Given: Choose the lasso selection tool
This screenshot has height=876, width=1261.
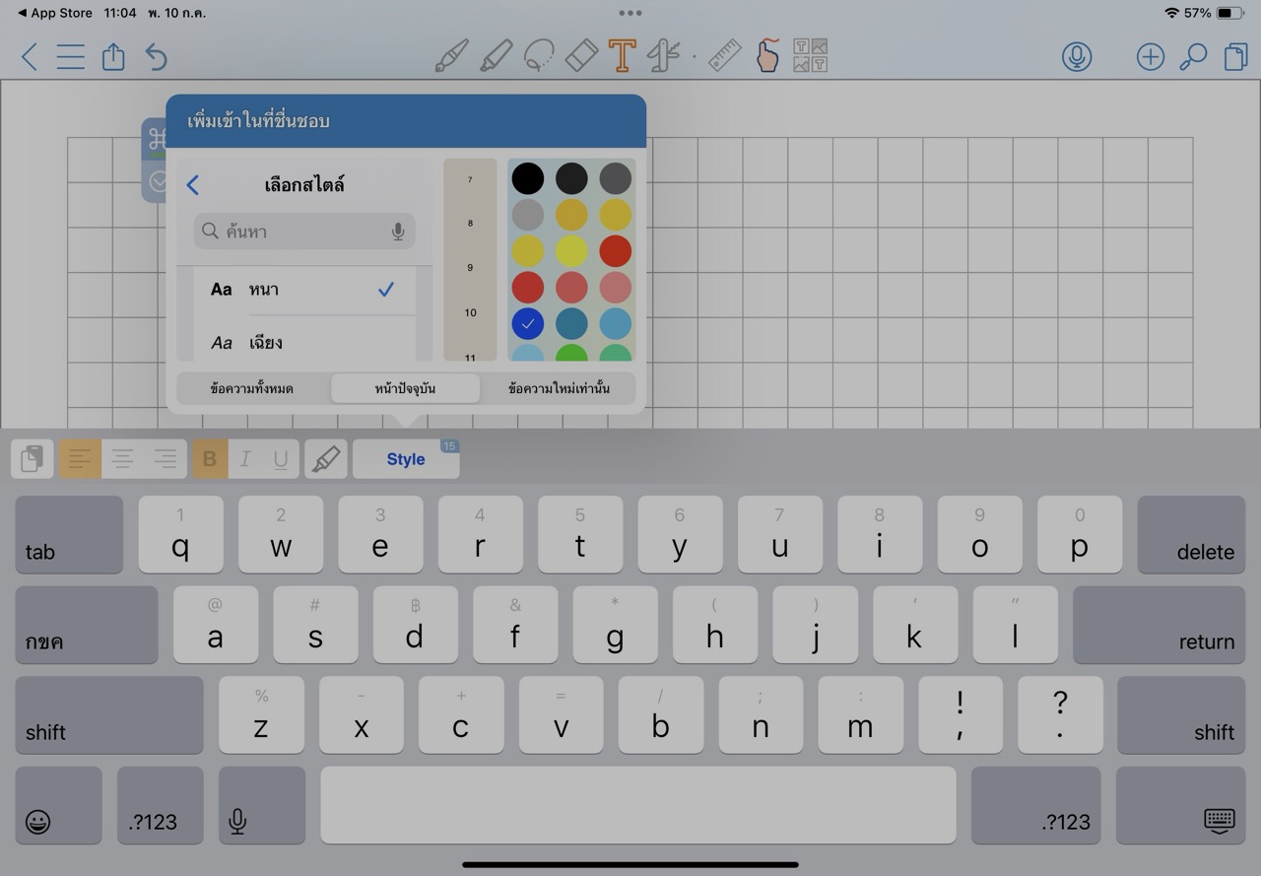Looking at the screenshot, I should pos(538,56).
